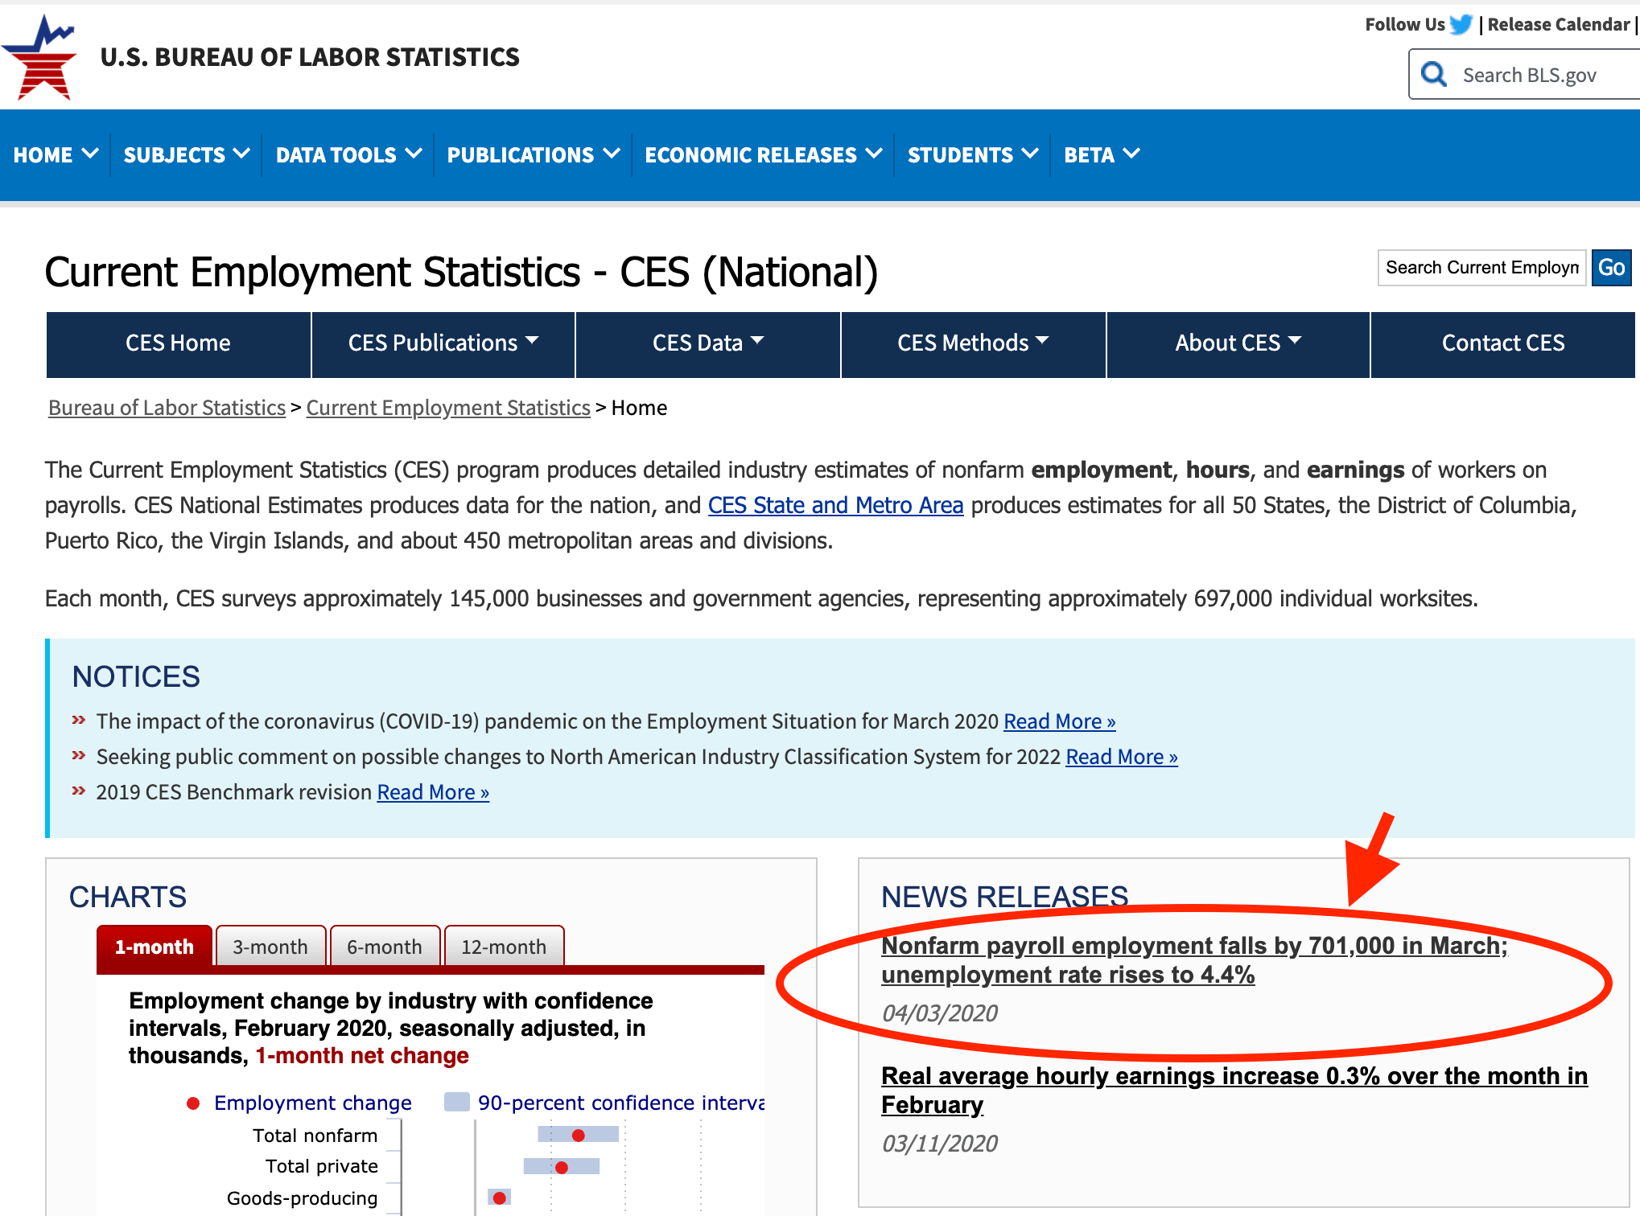
Task: Expand the HOME menu chevron
Action: click(x=90, y=153)
